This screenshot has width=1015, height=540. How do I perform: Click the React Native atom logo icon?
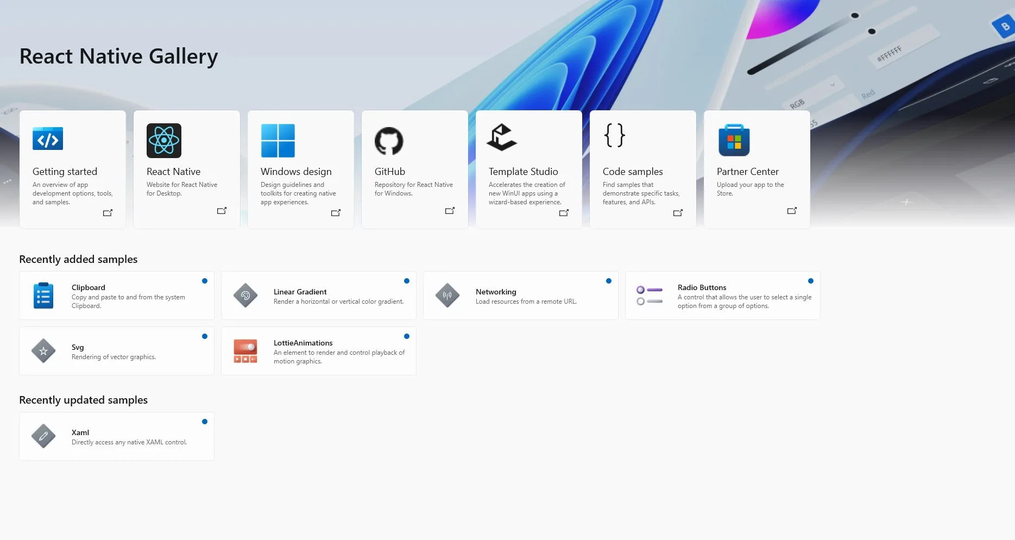pos(164,141)
